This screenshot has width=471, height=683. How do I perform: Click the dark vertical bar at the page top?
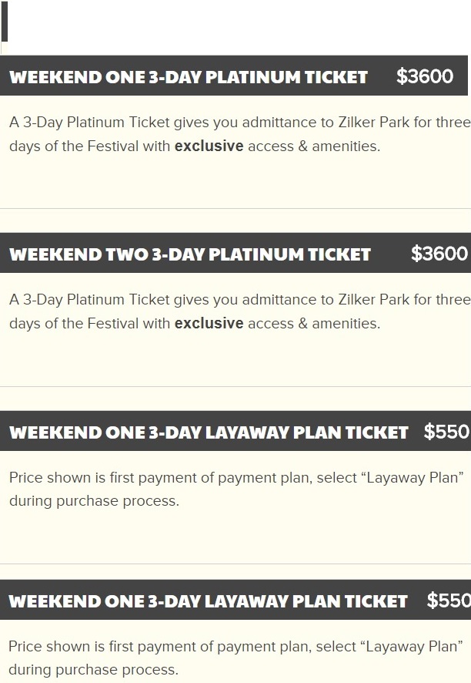pos(5,22)
